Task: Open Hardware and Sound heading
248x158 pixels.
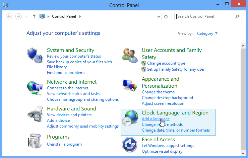Action: [x=71, y=109]
